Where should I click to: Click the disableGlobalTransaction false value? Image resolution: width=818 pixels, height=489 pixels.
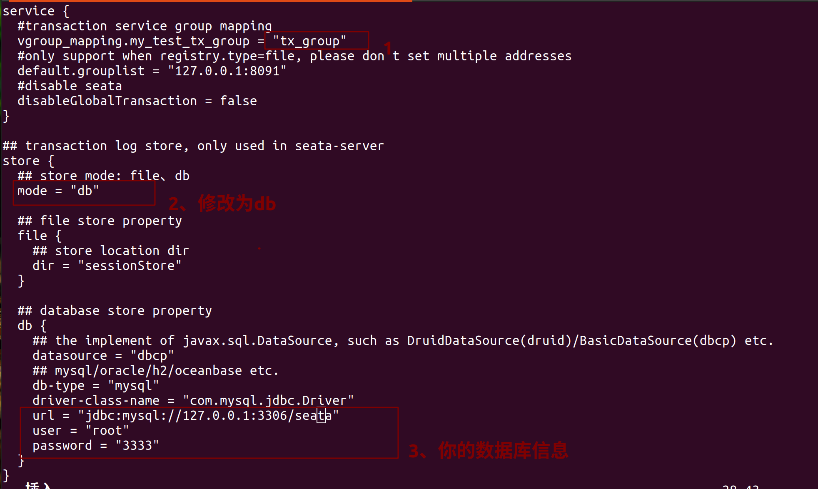(238, 101)
